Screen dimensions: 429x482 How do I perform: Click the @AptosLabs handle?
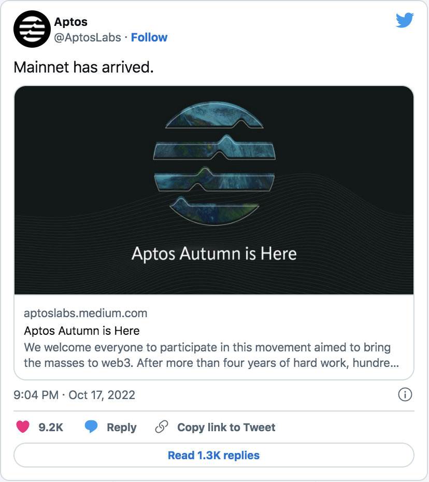tap(88, 37)
